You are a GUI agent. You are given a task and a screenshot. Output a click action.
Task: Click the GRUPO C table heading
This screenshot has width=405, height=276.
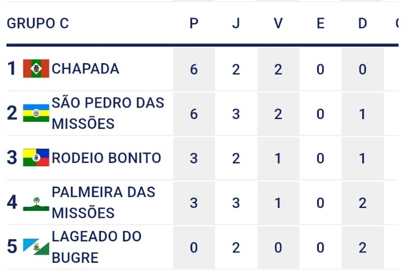pyautogui.click(x=38, y=24)
